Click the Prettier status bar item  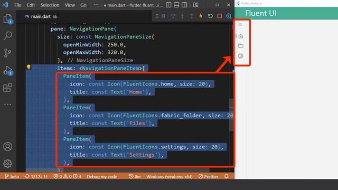(x=208, y=176)
